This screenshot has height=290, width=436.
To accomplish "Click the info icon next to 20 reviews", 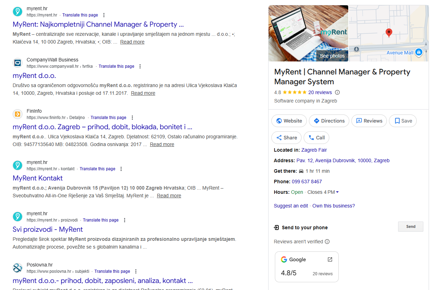I will pos(337,93).
